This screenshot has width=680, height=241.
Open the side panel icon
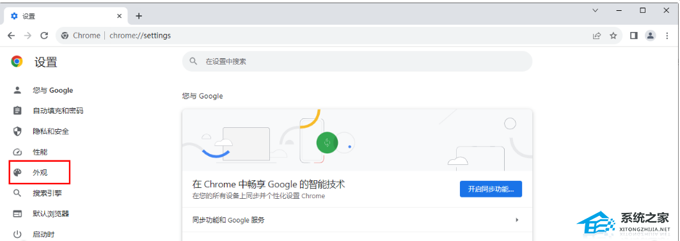[x=633, y=36]
